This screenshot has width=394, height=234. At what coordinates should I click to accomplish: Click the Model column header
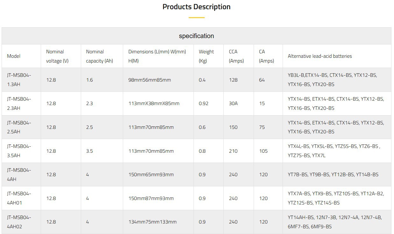(13, 56)
